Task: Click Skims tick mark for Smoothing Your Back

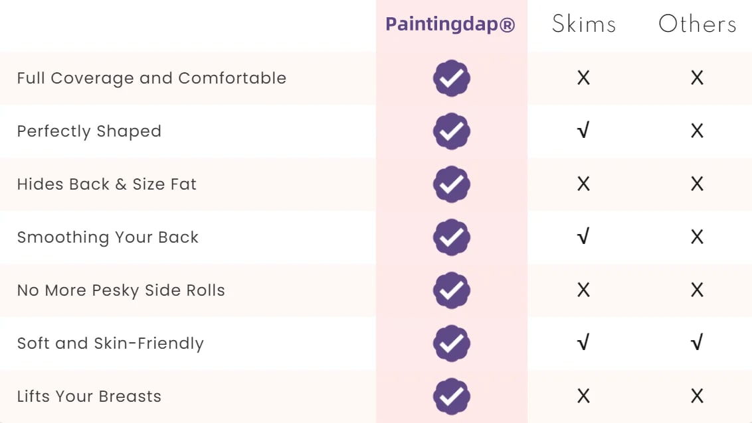Action: coord(583,237)
